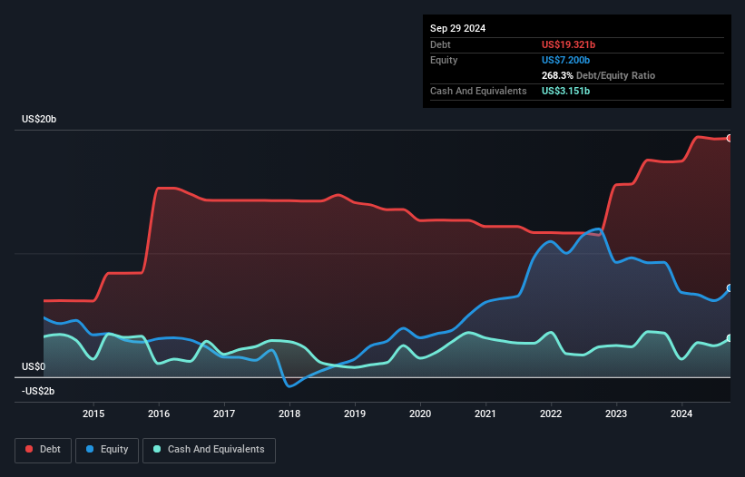Screen dimensions: 745x477
Task: Click the US$0 y-axis label
Action: pyautogui.click(x=34, y=367)
